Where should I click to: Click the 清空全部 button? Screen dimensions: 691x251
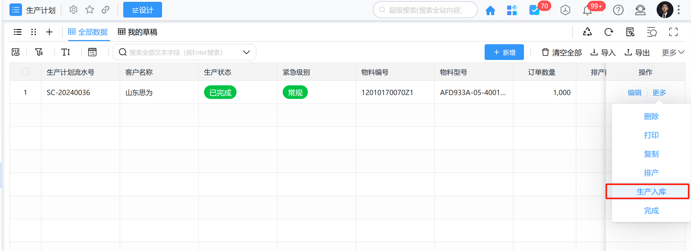pos(562,52)
